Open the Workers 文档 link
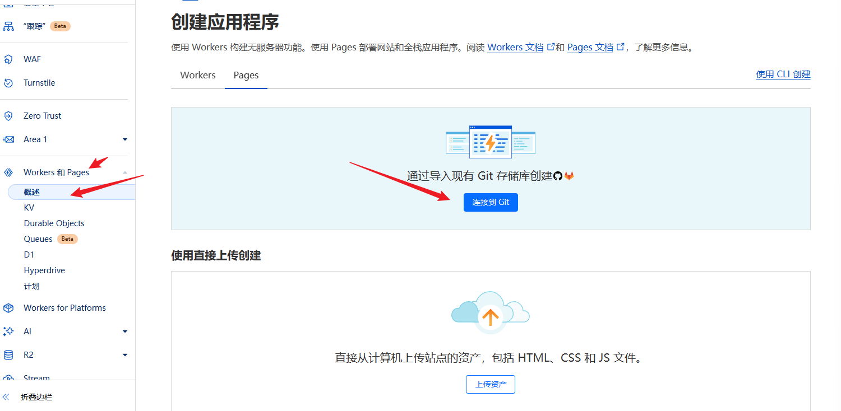 [515, 48]
